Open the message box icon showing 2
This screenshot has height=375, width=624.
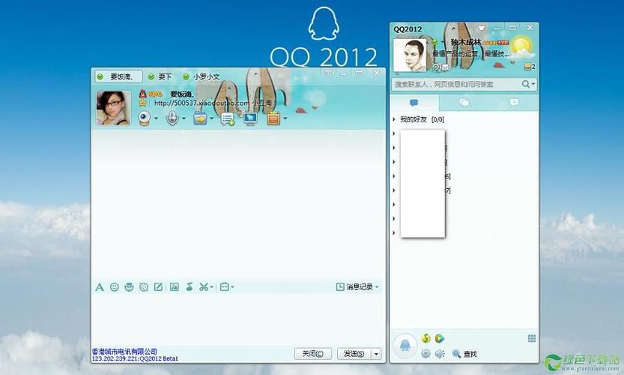click(530, 67)
